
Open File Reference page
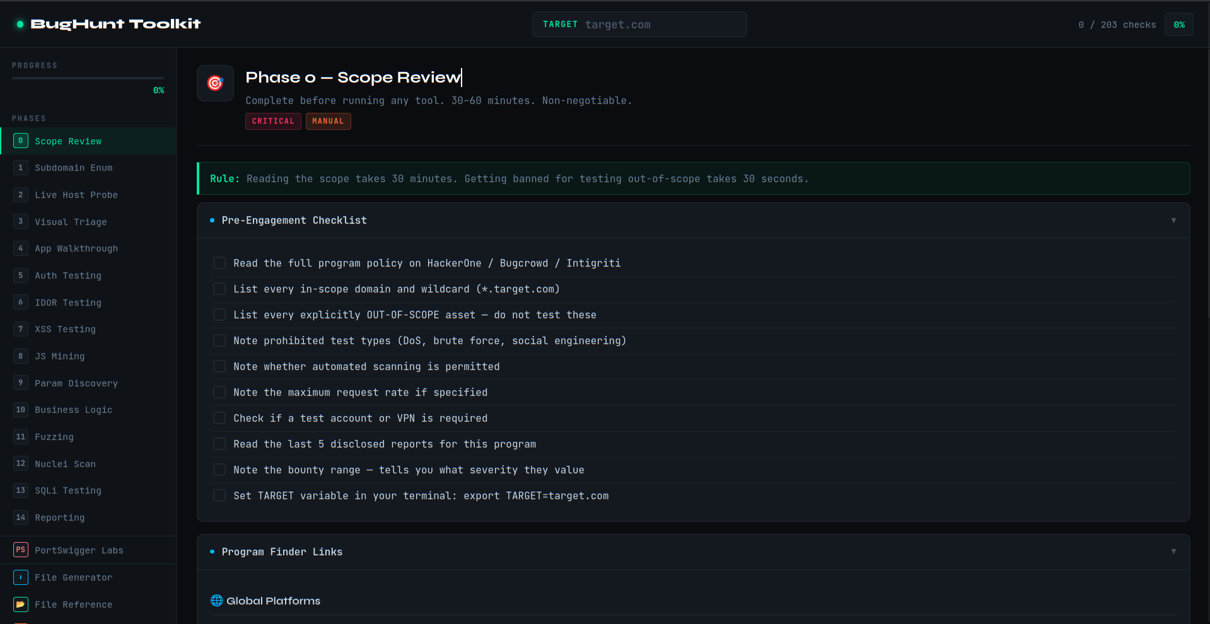[x=88, y=604]
